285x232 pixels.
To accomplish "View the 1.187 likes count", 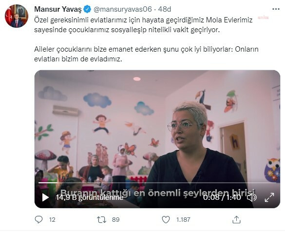I will click(183, 220).
